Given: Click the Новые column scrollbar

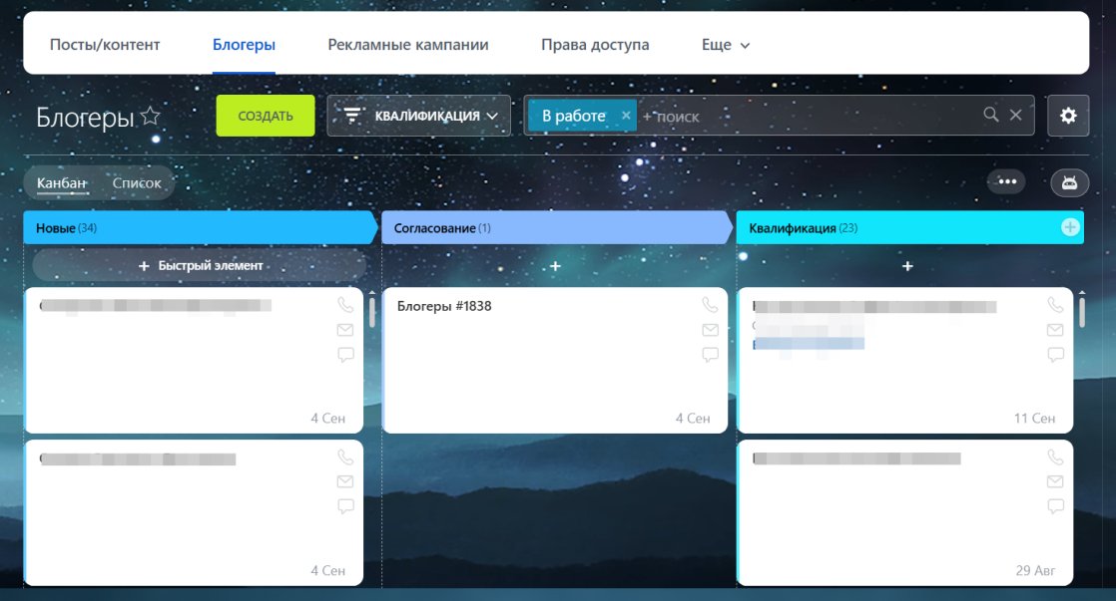Looking at the screenshot, I should coord(371,312).
